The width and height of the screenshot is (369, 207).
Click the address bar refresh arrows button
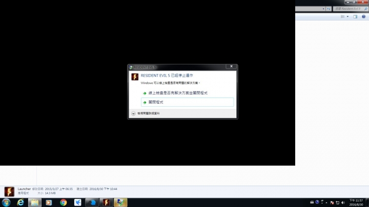[329, 9]
